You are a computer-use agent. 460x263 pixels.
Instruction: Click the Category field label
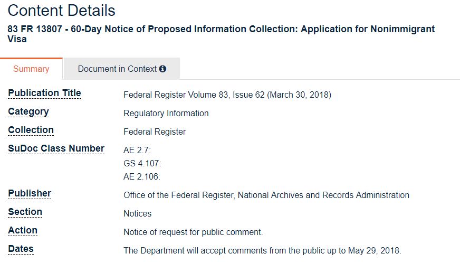(x=28, y=112)
